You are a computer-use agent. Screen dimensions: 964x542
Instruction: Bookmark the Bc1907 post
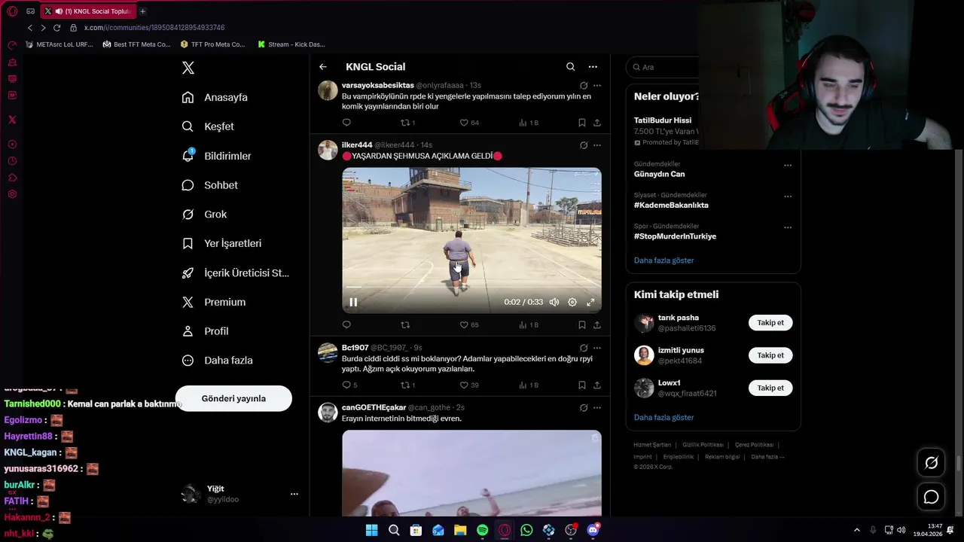pyautogui.click(x=582, y=385)
